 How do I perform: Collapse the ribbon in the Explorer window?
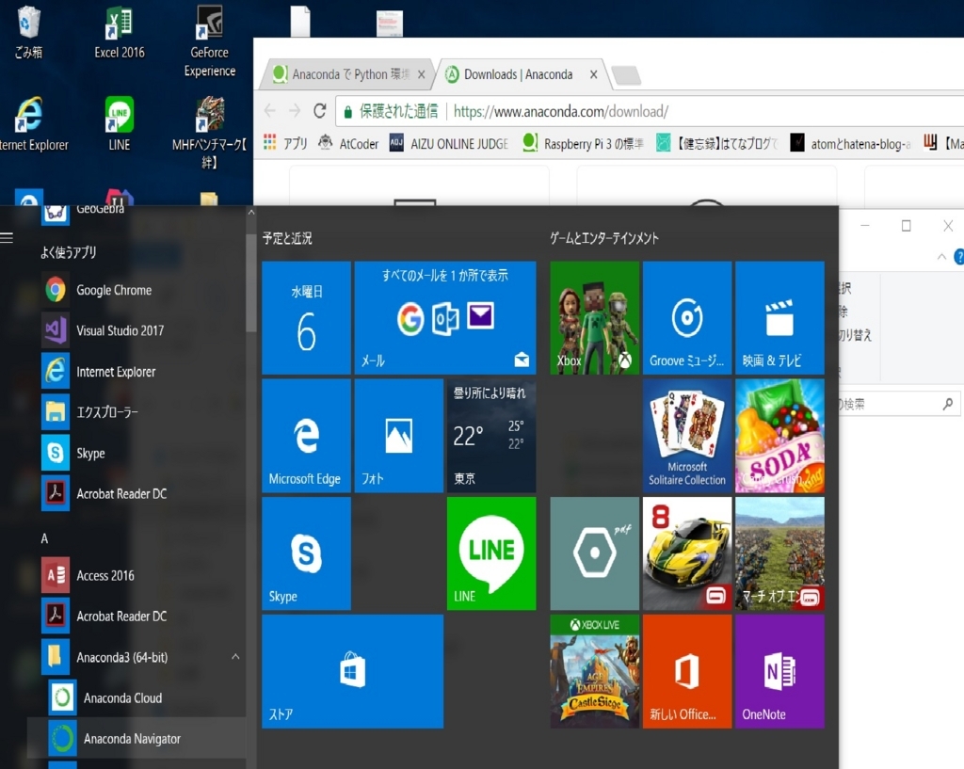(941, 257)
